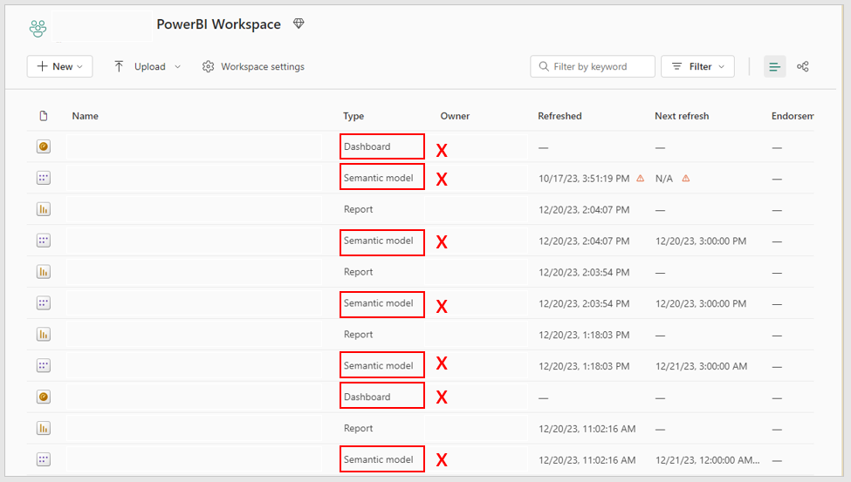Click the magnifier icon in the keyword filter
The width and height of the screenshot is (851, 482).
(543, 66)
